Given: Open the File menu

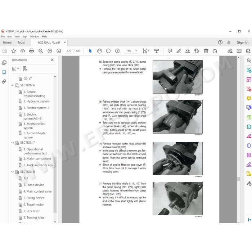Looking at the screenshot, I should click(x=3, y=37).
